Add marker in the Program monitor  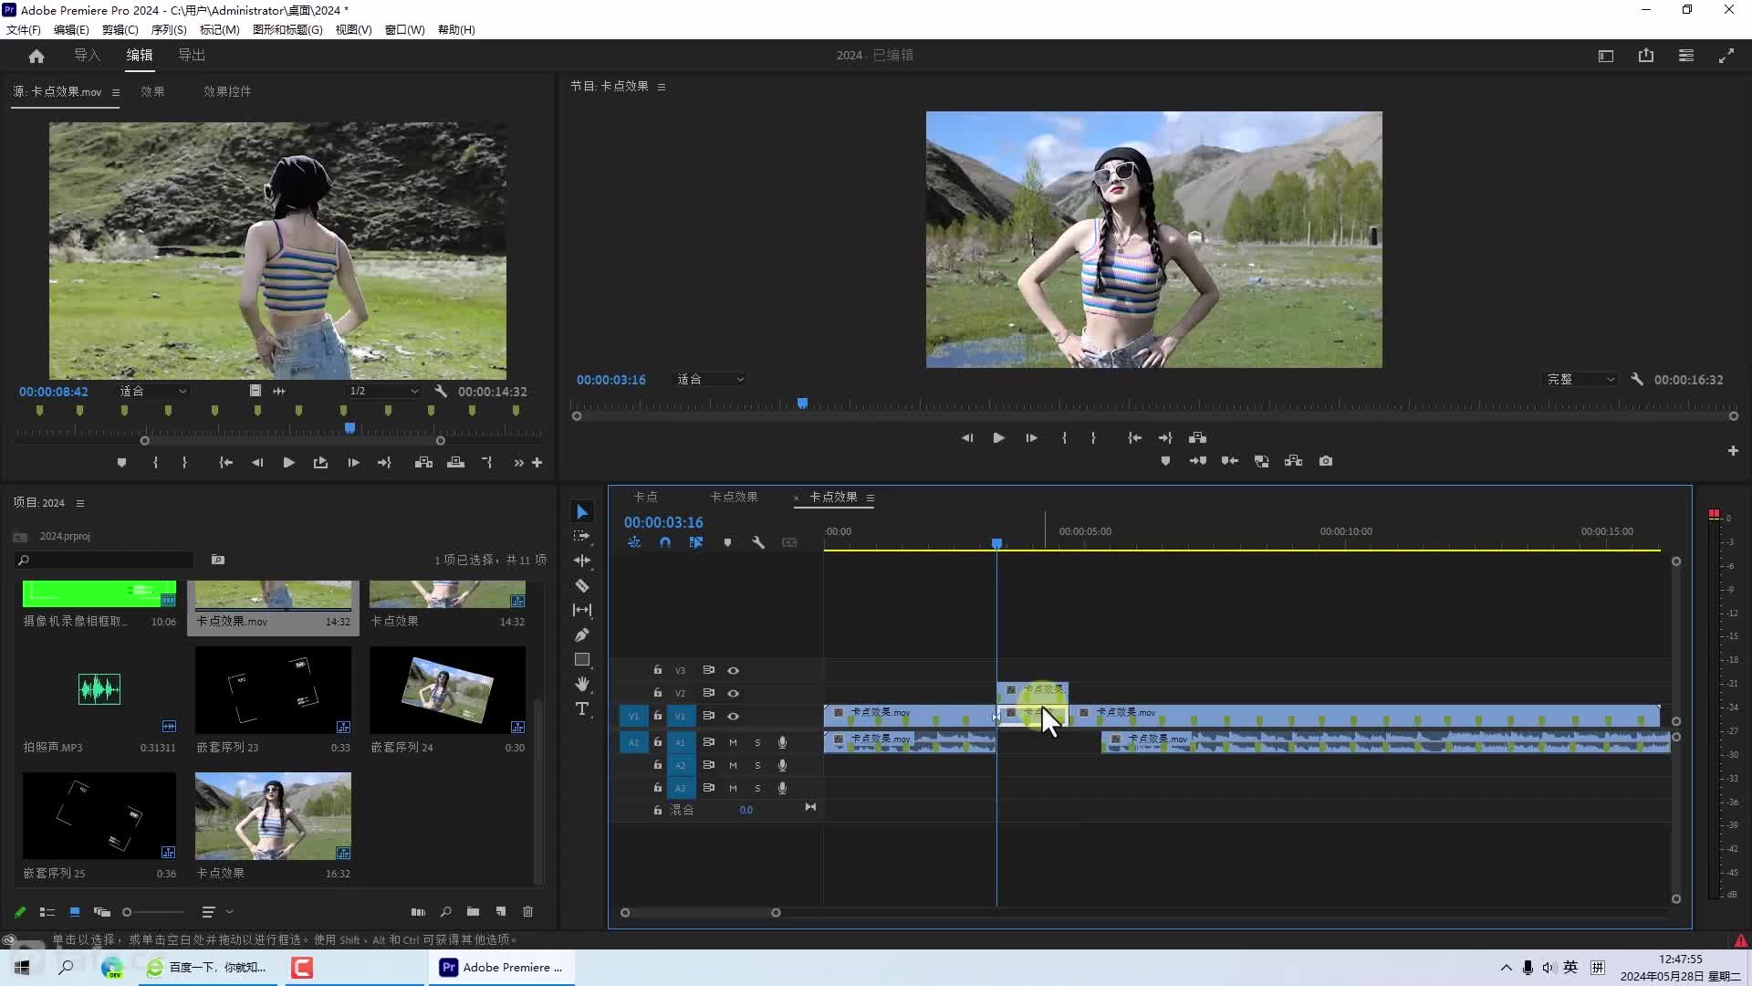pyautogui.click(x=1165, y=461)
